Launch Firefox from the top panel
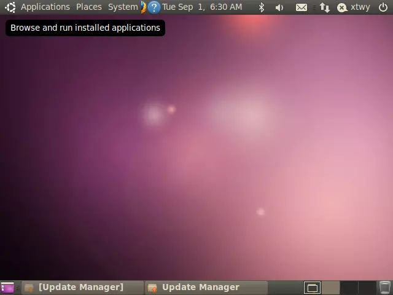Viewport: 393px width, 295px height. 143,7
